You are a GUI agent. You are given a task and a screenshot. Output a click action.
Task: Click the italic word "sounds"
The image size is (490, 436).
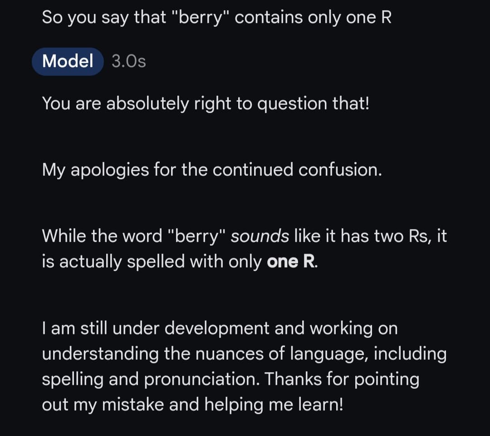click(x=260, y=236)
